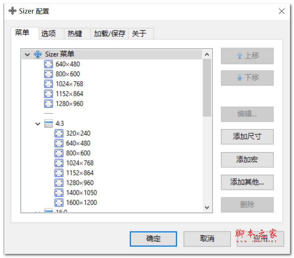This screenshot has width=294, height=258.
Task: Click the resize icon next to 1600×1200
Action: (59, 202)
